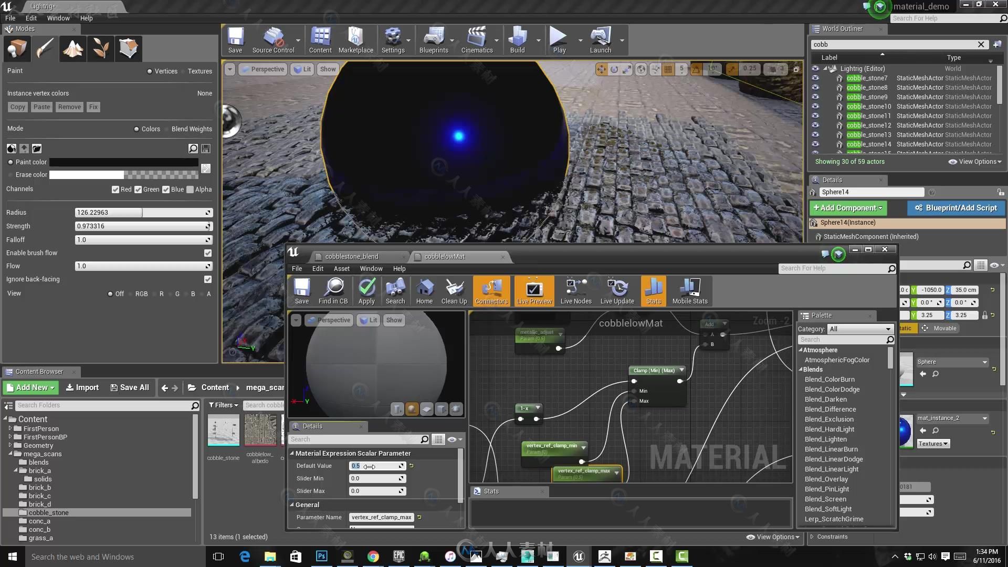Open View Options in World Outliner
This screenshot has width=1008, height=567.
[x=975, y=162]
